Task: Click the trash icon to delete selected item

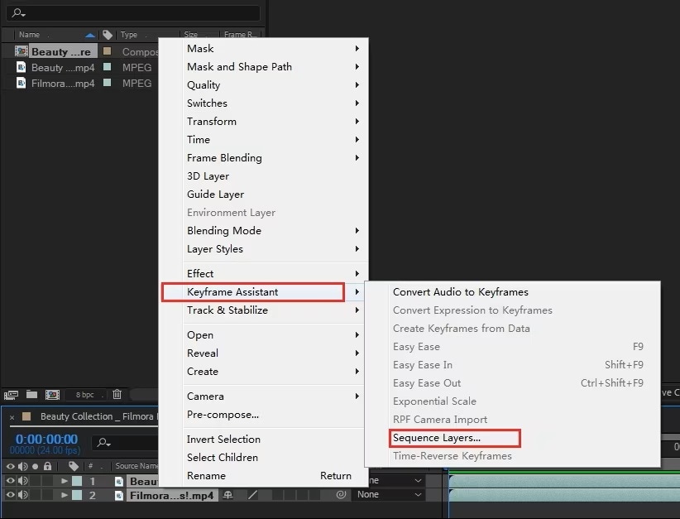Action: [116, 395]
